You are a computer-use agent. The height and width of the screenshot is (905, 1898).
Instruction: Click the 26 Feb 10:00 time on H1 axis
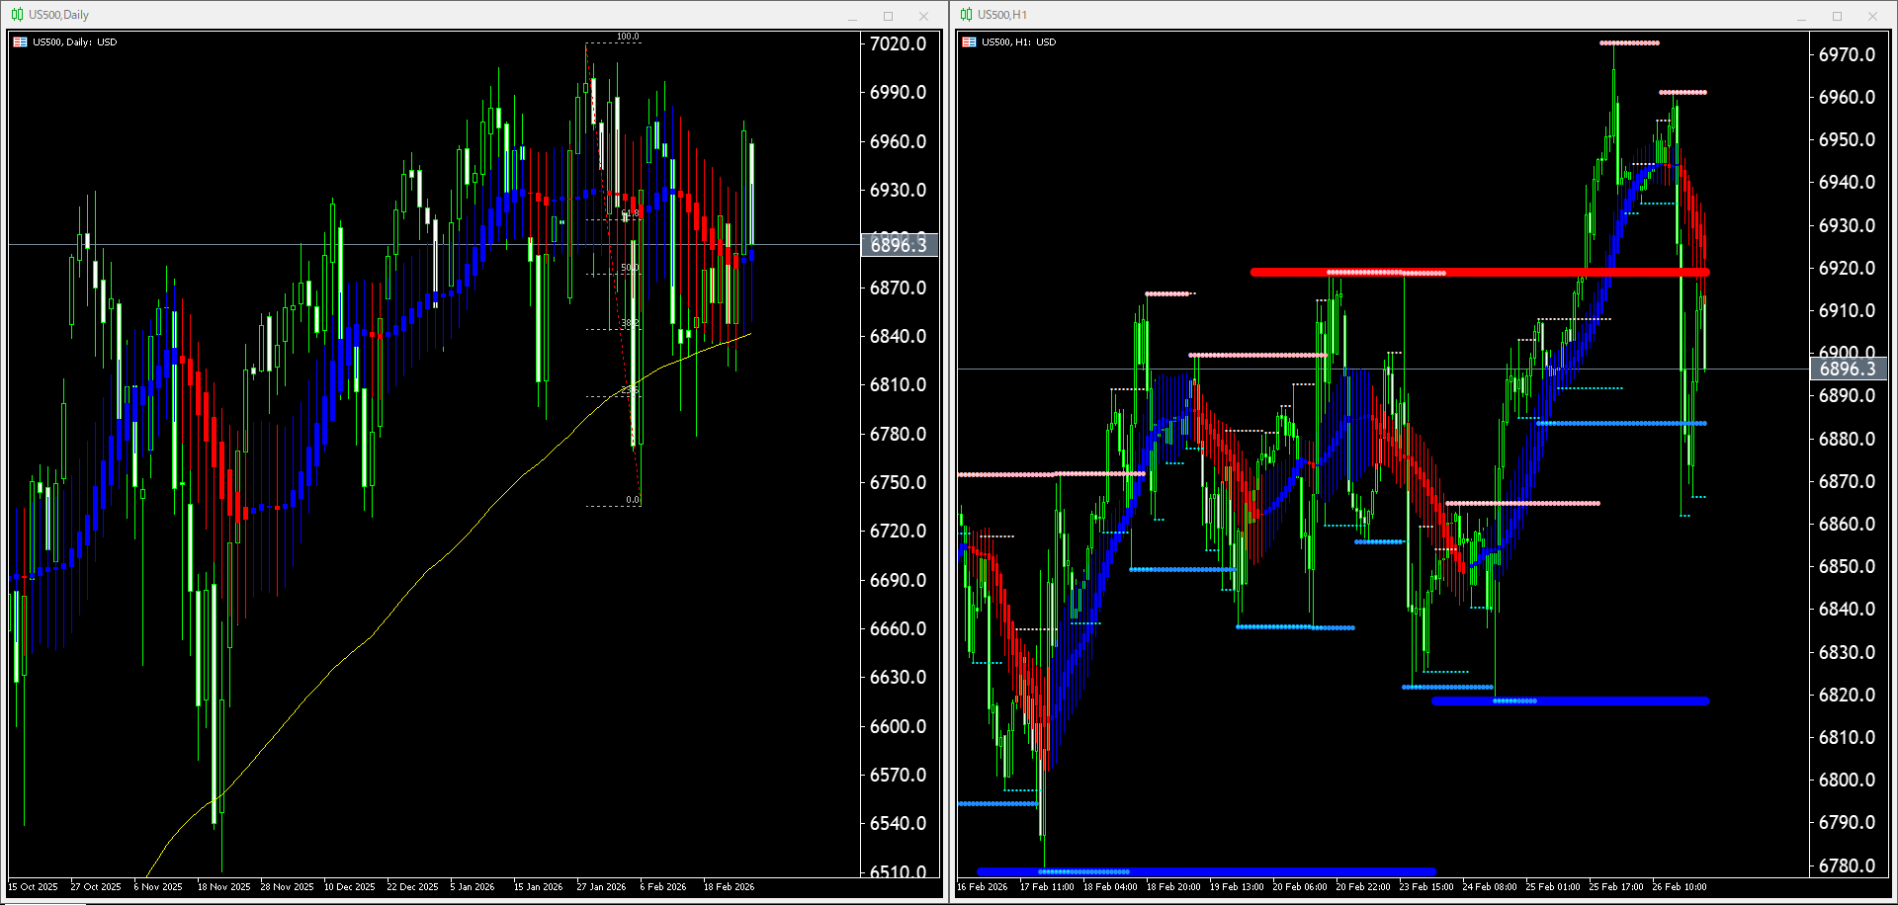coord(1680,887)
